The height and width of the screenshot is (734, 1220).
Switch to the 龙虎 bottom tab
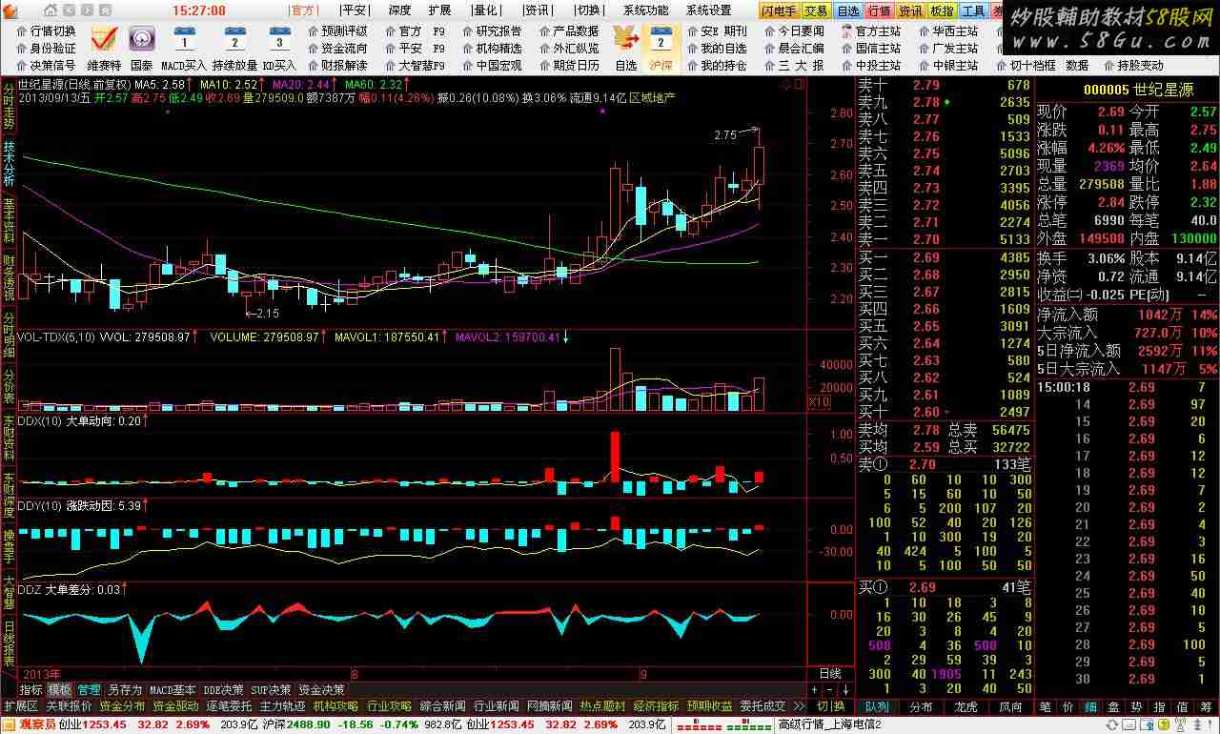(966, 706)
